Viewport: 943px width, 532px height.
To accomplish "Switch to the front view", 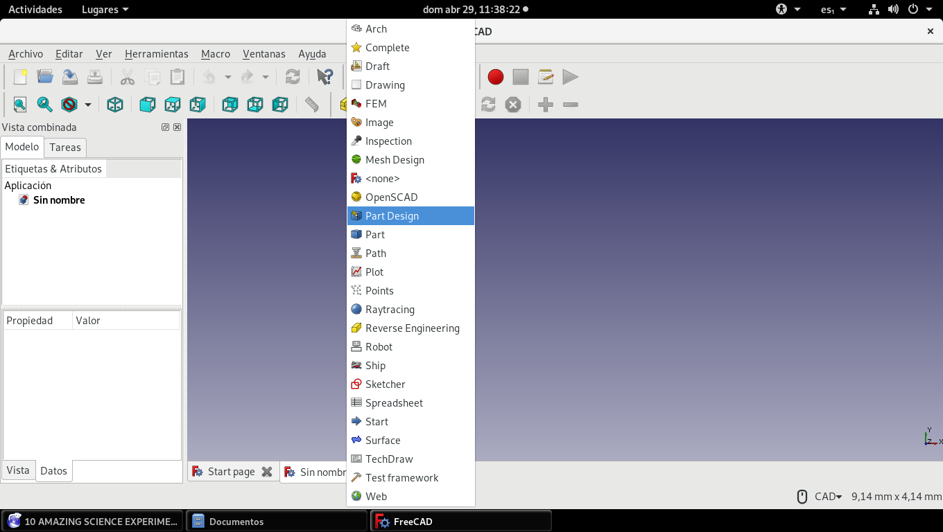I will click(x=148, y=105).
